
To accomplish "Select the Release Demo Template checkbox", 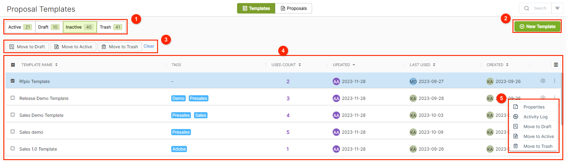I will point(13,98).
